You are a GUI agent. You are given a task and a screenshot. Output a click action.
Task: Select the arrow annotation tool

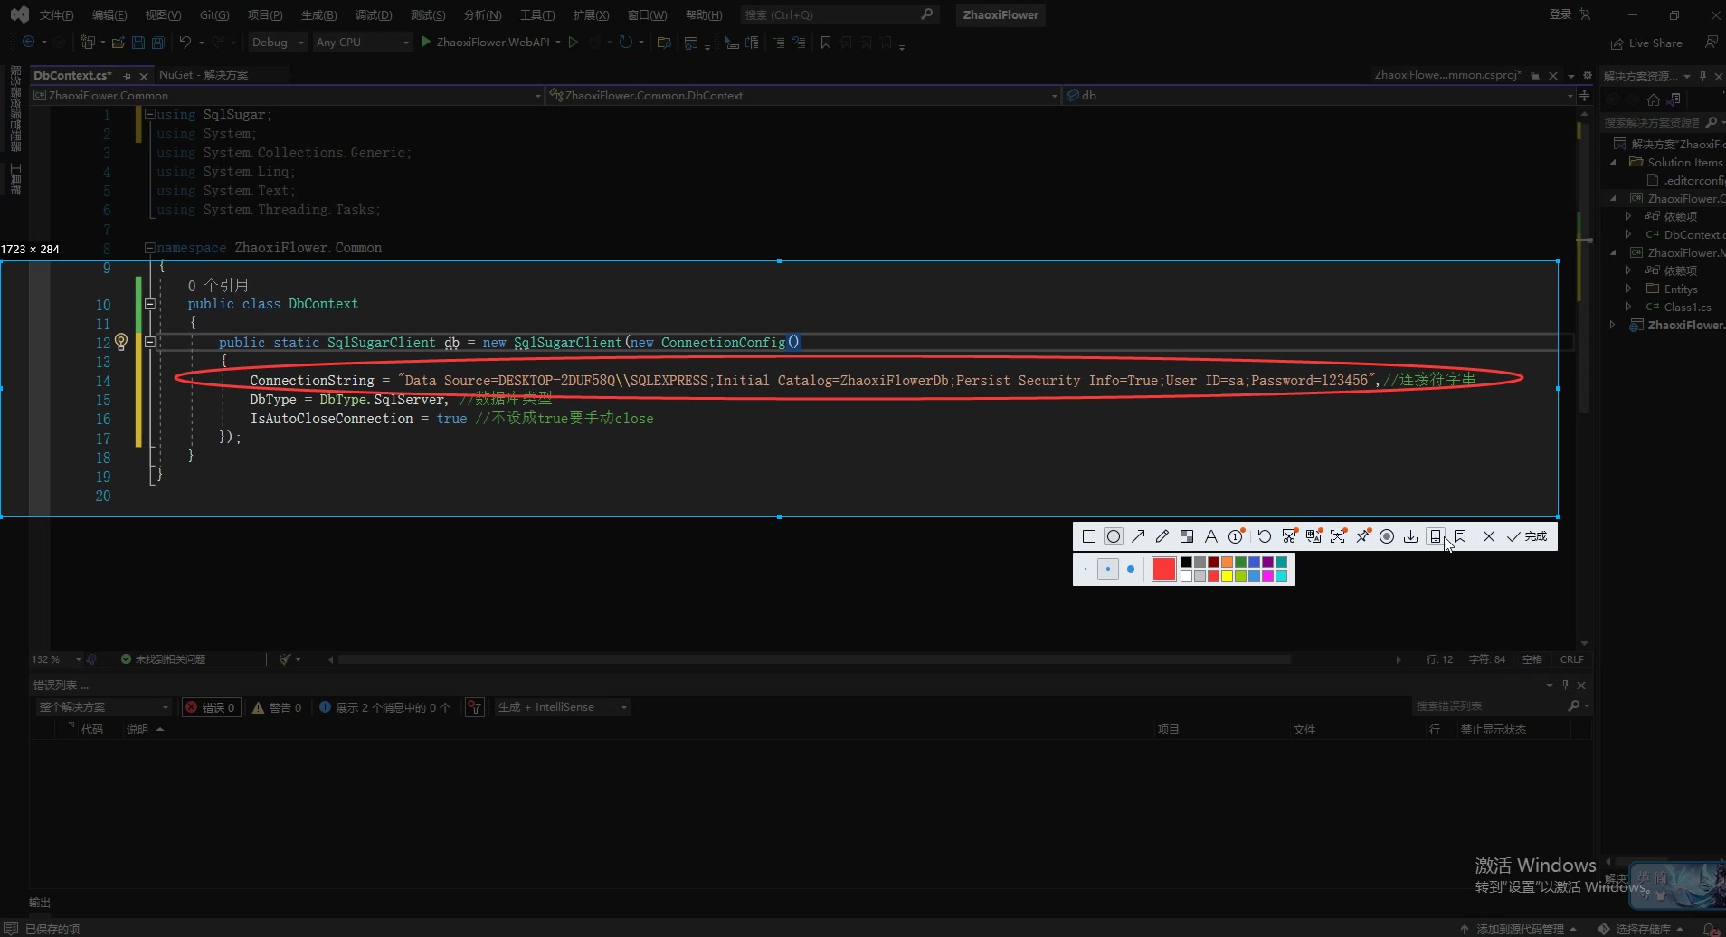click(x=1138, y=536)
